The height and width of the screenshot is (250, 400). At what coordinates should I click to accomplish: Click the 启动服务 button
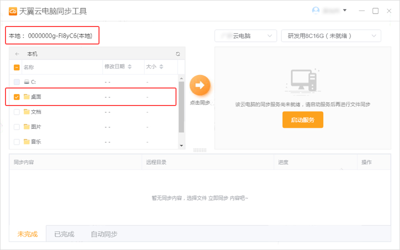coord(303,119)
